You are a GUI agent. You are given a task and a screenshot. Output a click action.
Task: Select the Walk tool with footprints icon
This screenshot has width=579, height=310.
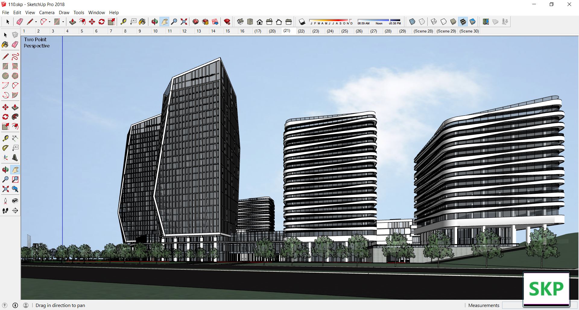click(x=5, y=211)
